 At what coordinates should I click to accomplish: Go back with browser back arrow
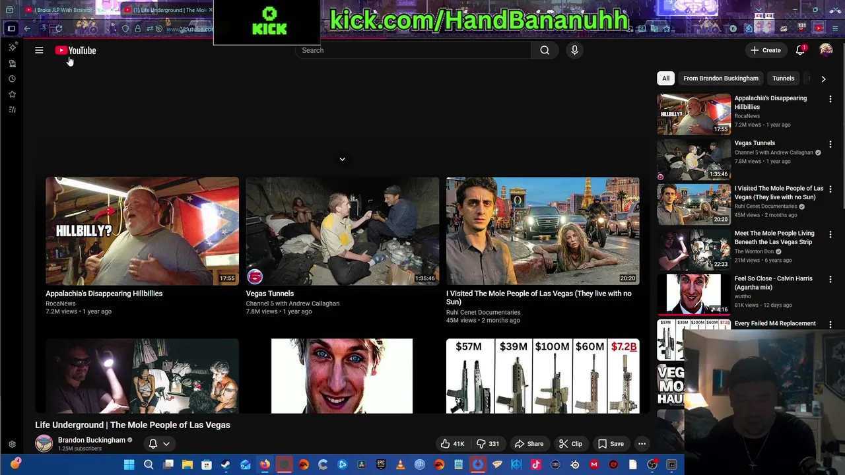27,28
